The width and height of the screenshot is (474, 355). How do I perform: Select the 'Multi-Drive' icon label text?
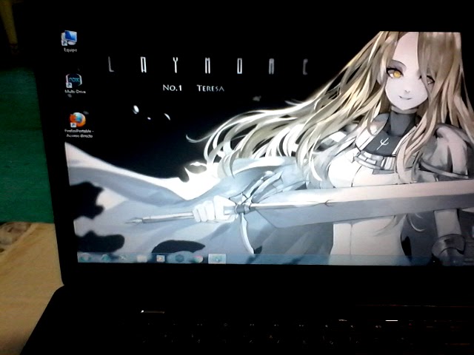(x=75, y=92)
